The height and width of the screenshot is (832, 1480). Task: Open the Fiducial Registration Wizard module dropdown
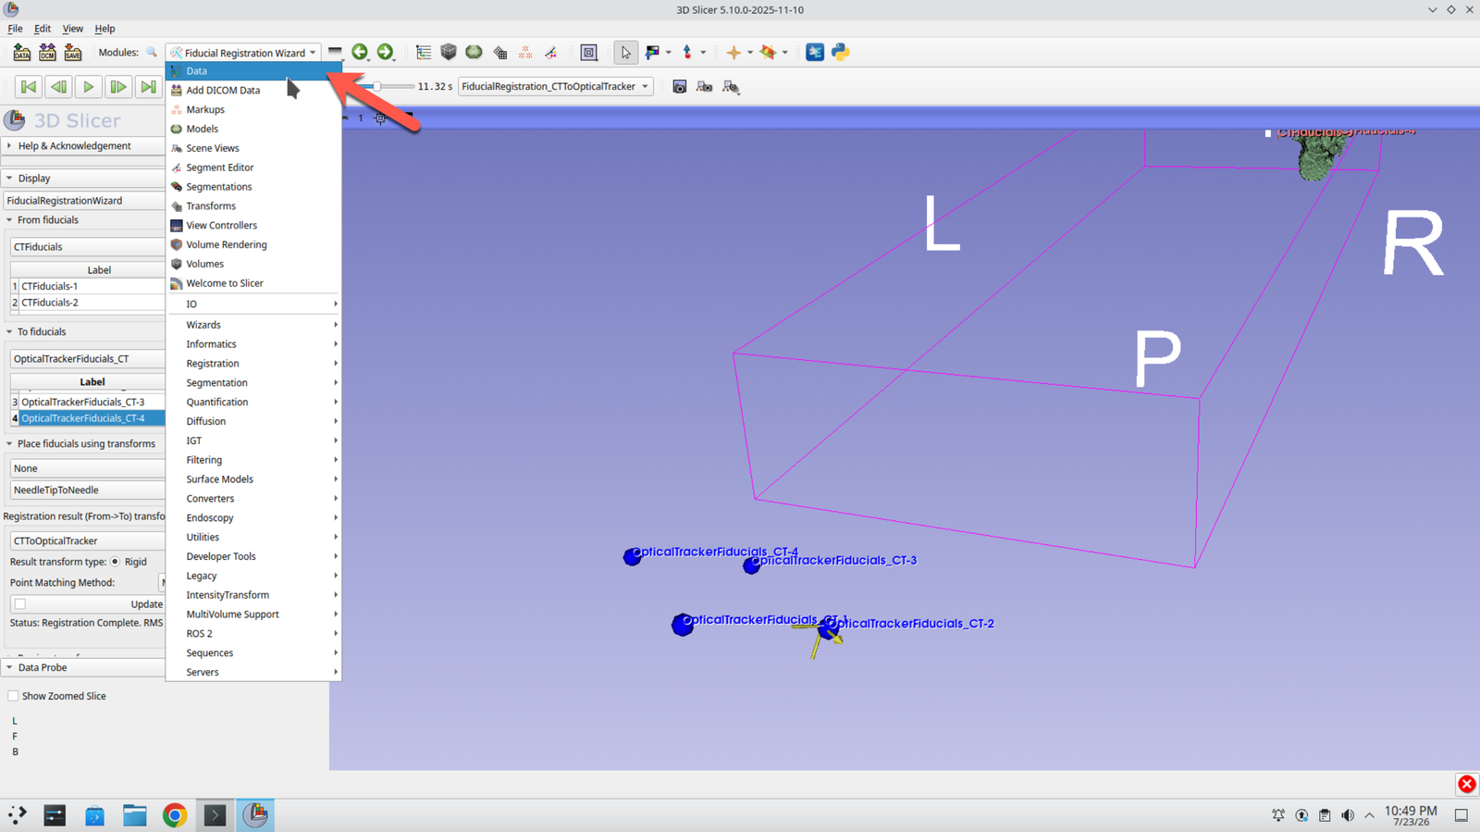point(243,53)
